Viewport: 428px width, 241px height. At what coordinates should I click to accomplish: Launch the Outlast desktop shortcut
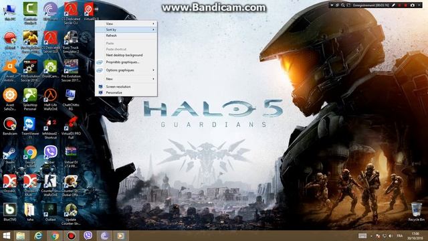coord(51,212)
